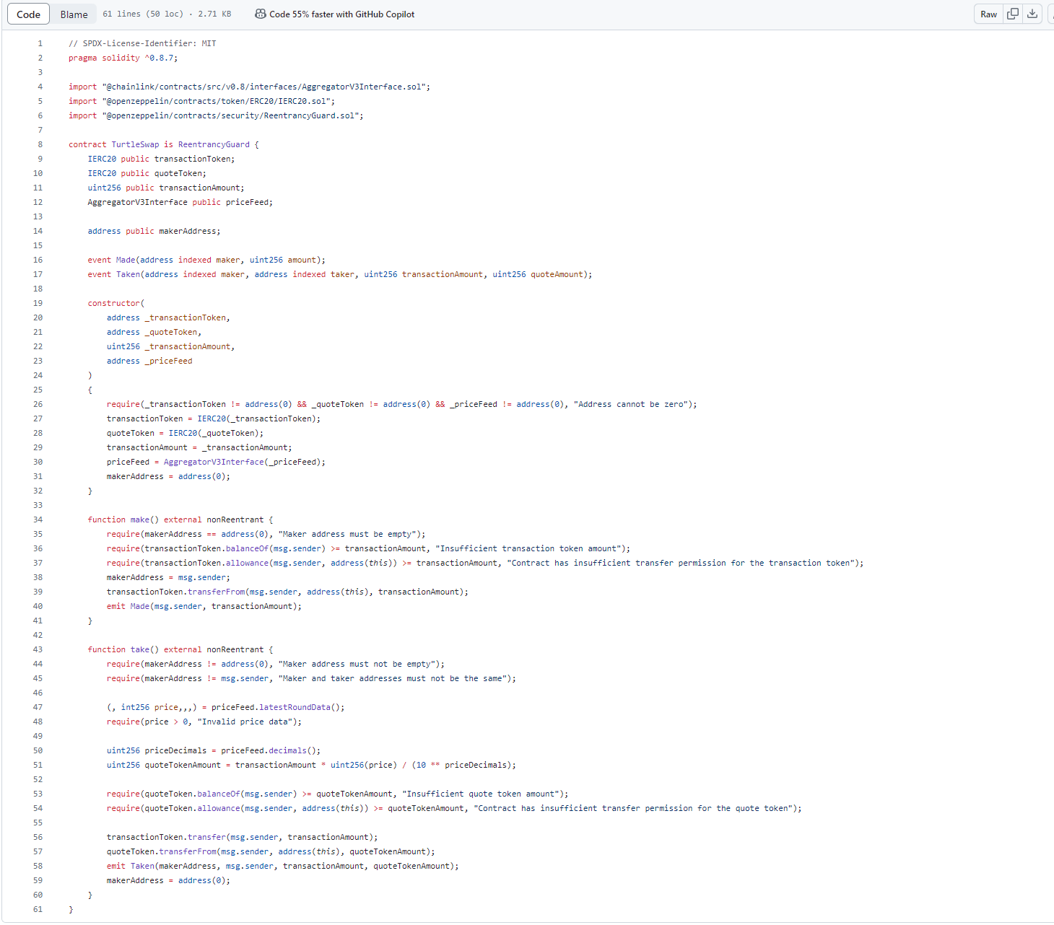This screenshot has width=1054, height=925.
Task: Copy raw file contents icon
Action: [x=1013, y=14]
